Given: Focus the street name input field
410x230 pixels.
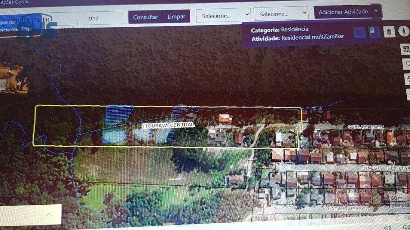Looking at the screenshot, I should coord(39,20).
